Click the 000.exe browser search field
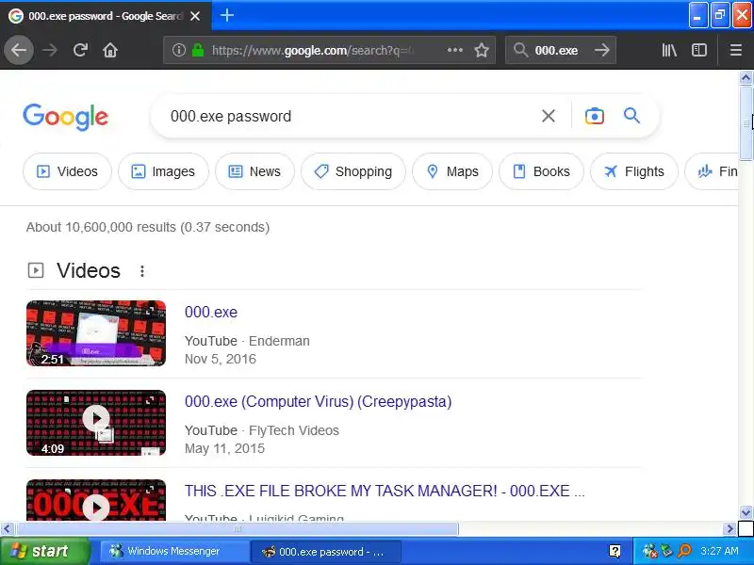 pyautogui.click(x=556, y=50)
